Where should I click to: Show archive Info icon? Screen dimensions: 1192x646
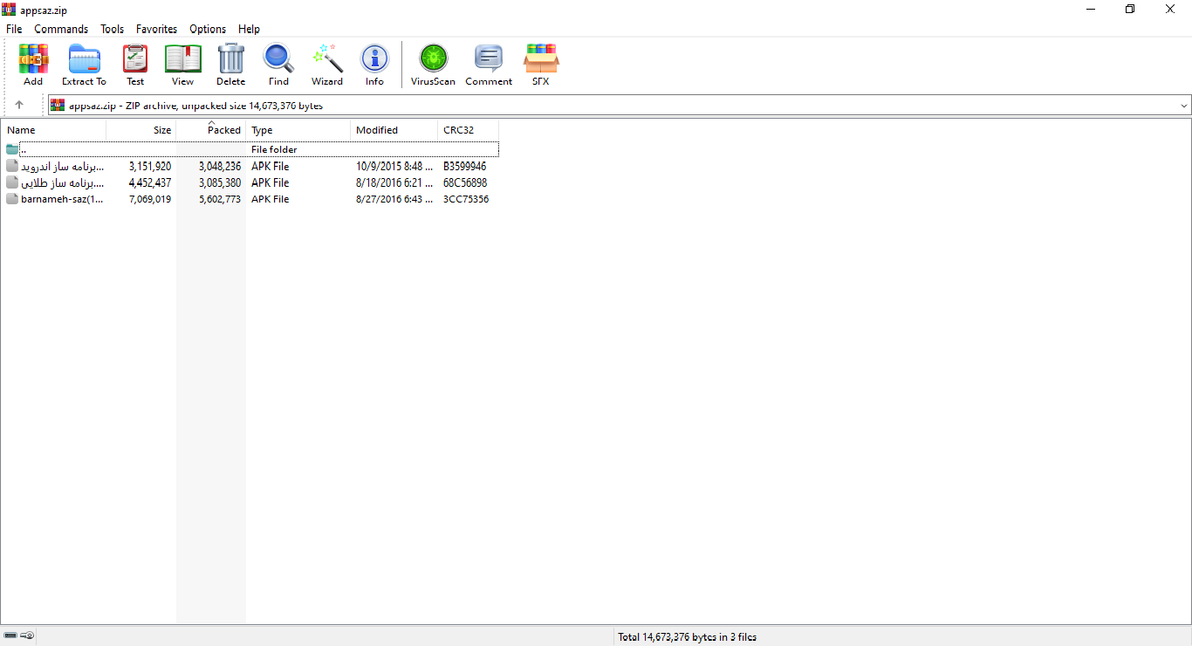pos(374,65)
